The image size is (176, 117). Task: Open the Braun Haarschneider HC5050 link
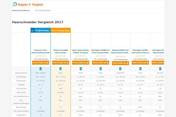[x=81, y=51]
